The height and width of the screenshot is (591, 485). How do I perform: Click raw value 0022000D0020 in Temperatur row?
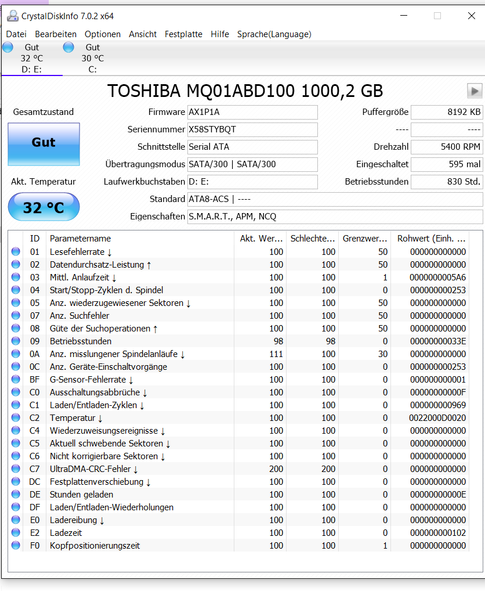tap(437, 417)
